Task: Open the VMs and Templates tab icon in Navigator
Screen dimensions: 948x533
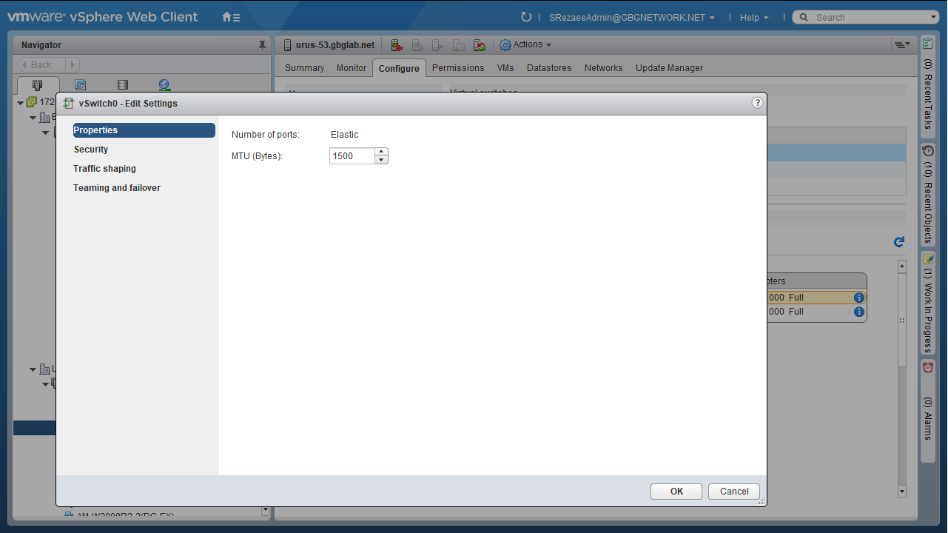Action: 81,85
